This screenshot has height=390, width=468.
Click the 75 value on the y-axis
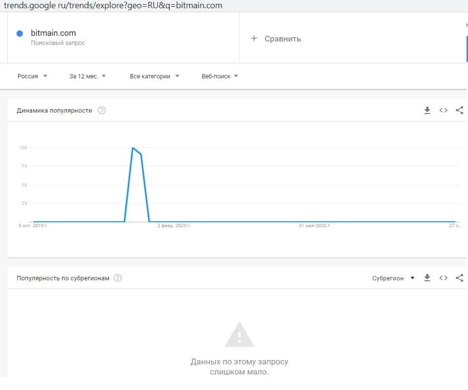pyautogui.click(x=24, y=166)
